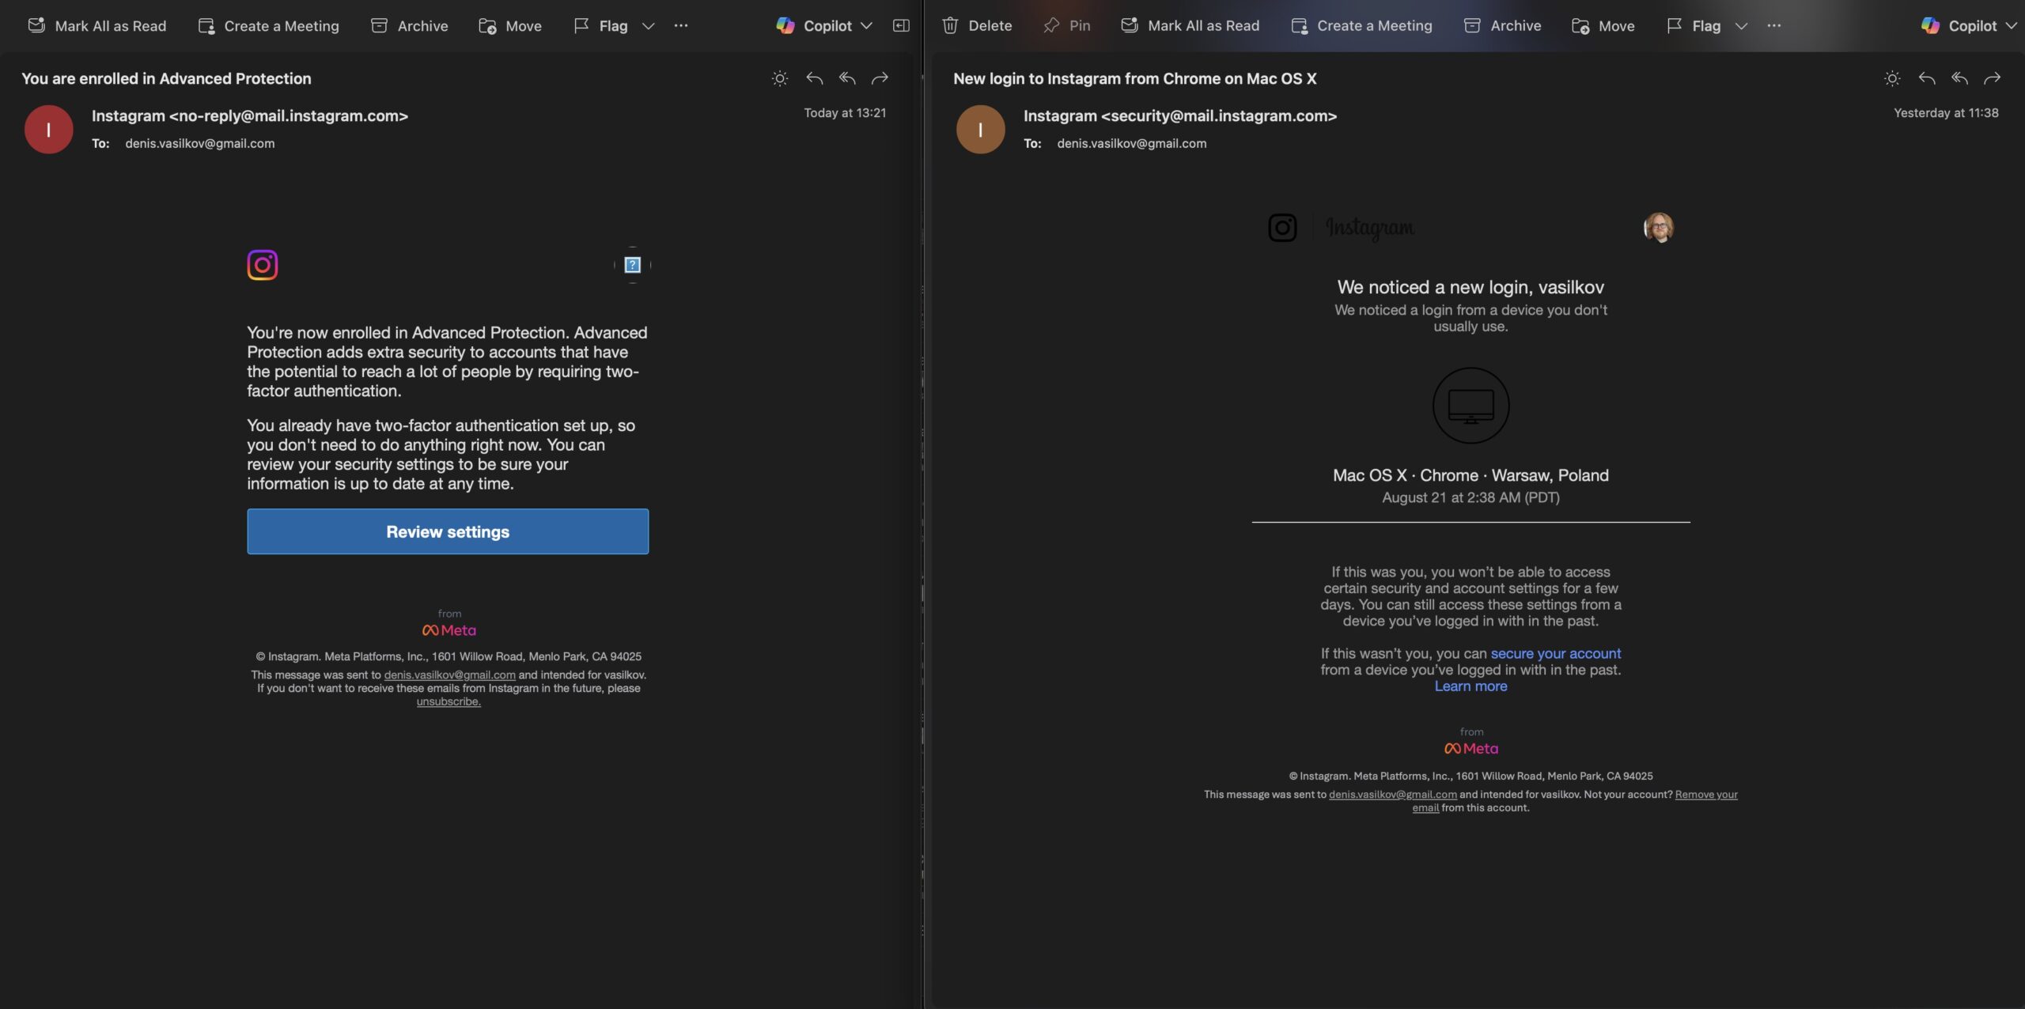
Task: Open Flag dropdown arrow in the left window
Action: pyautogui.click(x=649, y=26)
